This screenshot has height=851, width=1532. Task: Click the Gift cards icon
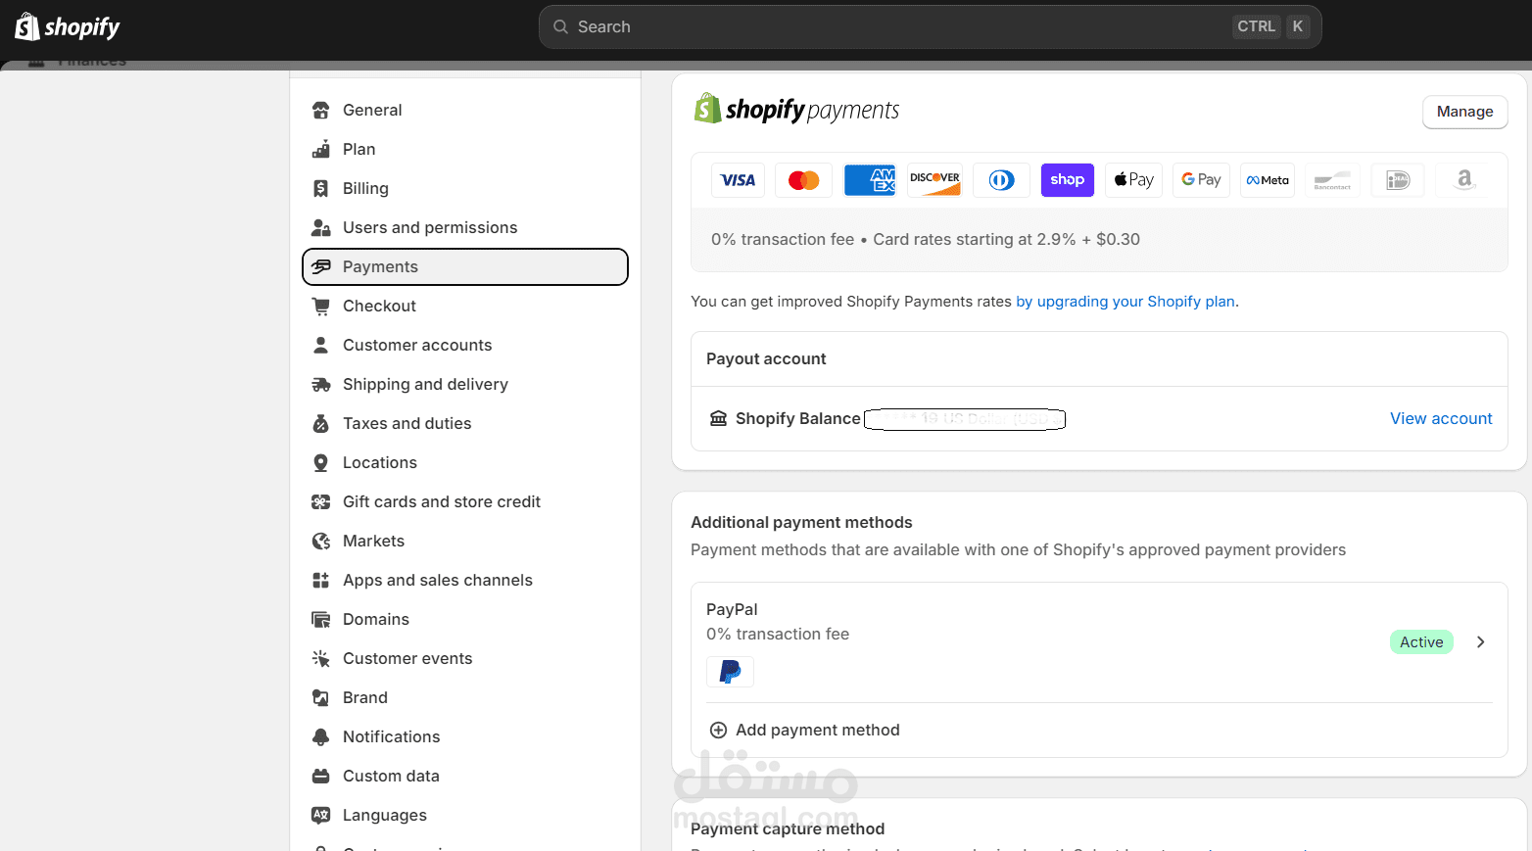[320, 501]
